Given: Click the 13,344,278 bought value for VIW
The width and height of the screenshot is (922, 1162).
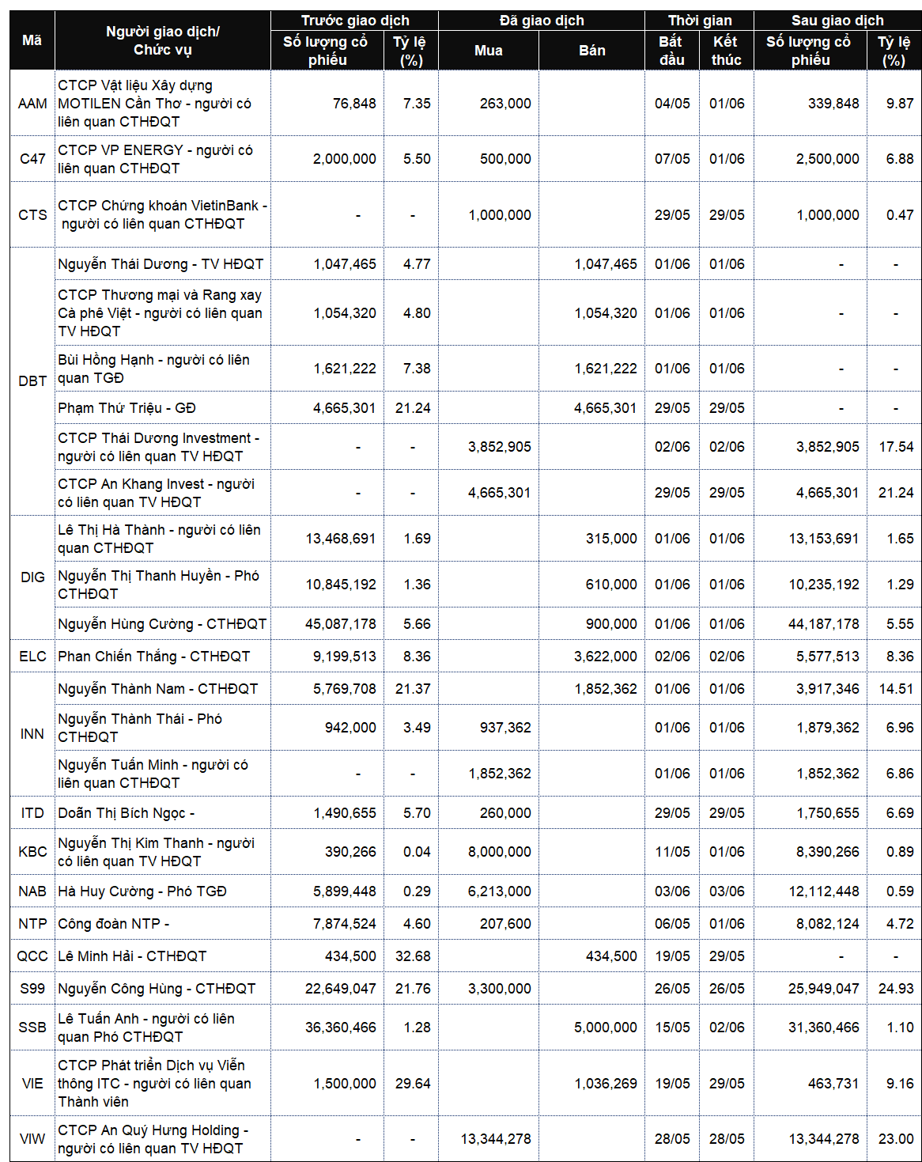Looking at the screenshot, I should tap(497, 1139).
